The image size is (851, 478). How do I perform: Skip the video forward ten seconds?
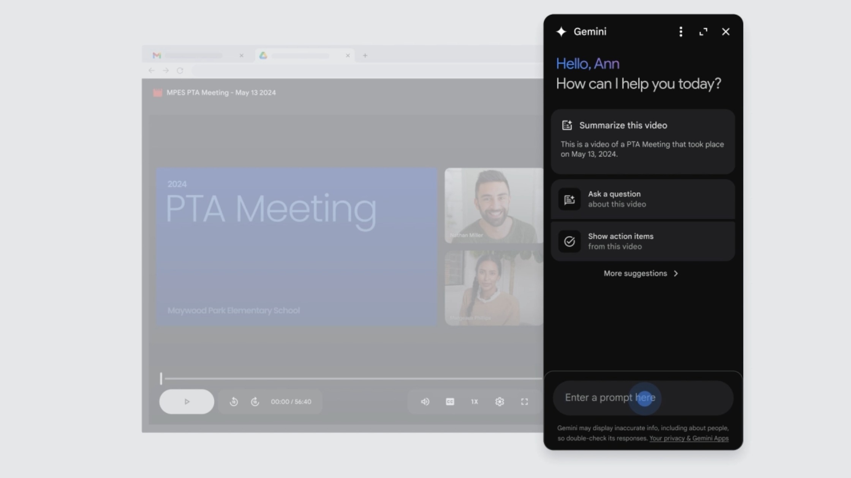(x=255, y=402)
